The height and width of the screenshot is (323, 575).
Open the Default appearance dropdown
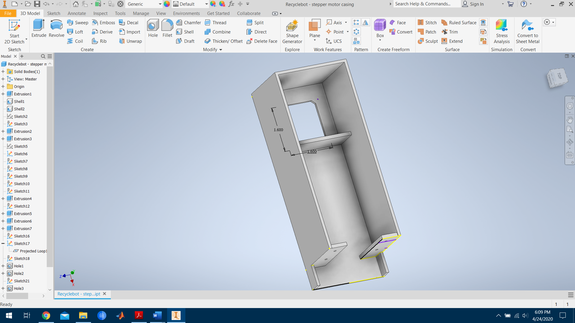[206, 4]
